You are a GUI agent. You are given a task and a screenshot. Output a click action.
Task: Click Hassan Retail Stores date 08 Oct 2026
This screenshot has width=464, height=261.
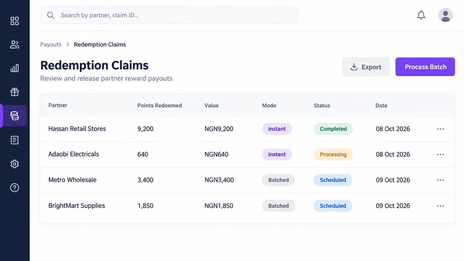pyautogui.click(x=393, y=129)
